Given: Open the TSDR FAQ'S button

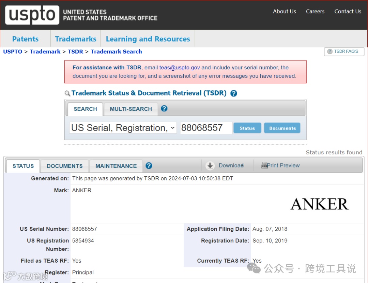Looking at the screenshot, I should 344,52.
